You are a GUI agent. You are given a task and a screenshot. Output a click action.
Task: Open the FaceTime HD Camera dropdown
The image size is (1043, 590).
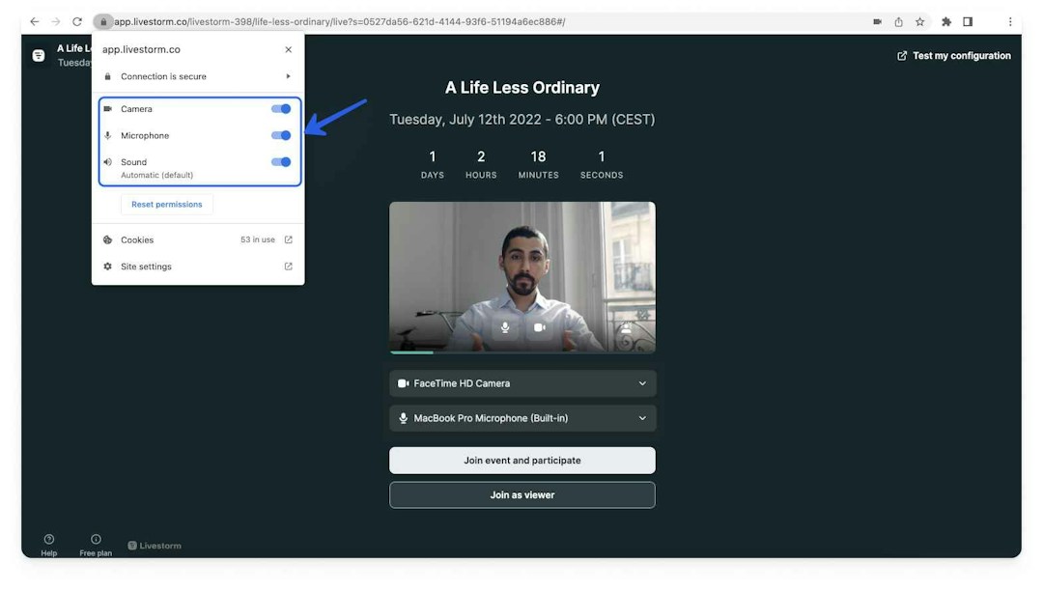click(x=522, y=383)
